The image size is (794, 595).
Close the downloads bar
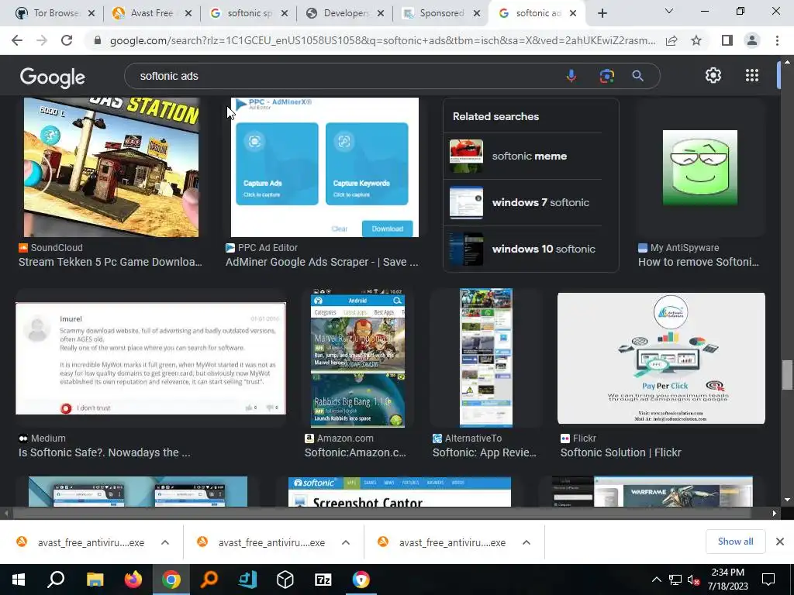(780, 542)
